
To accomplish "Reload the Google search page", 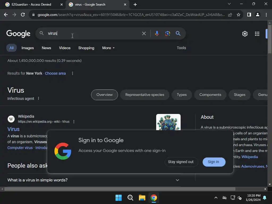I will pyautogui.click(x=23, y=15).
